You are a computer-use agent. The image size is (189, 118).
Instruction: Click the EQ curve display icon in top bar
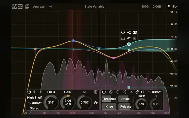click(14, 6)
